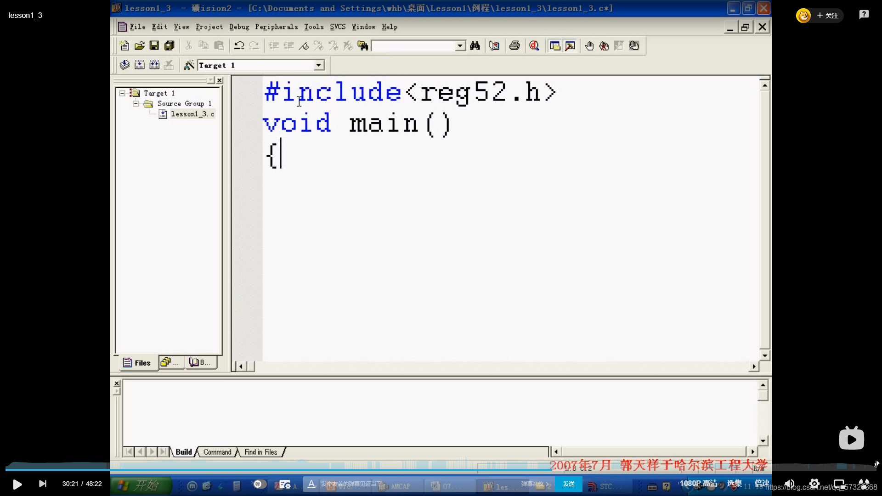Click the Find binoculars icon

pos(475,45)
